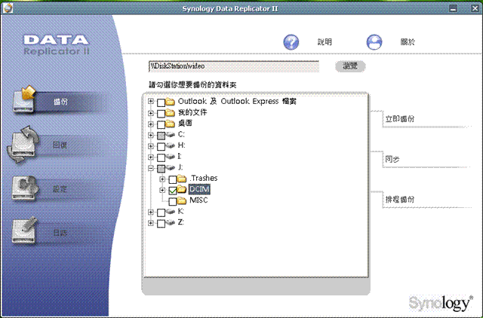The width and height of the screenshot is (483, 318).
Task: Click the Z: drive icon
Action: click(171, 222)
